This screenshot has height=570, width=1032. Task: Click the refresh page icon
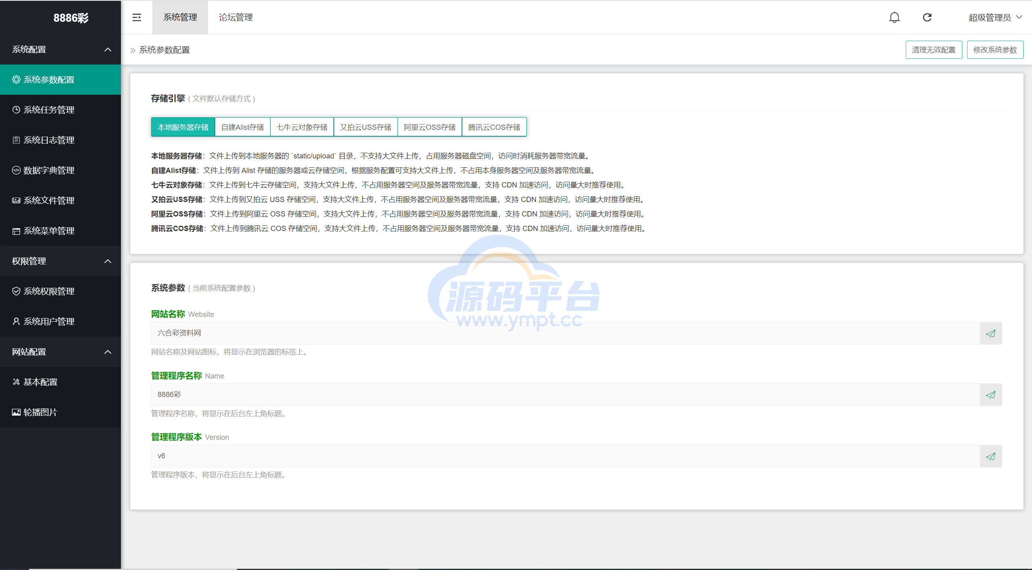point(927,17)
